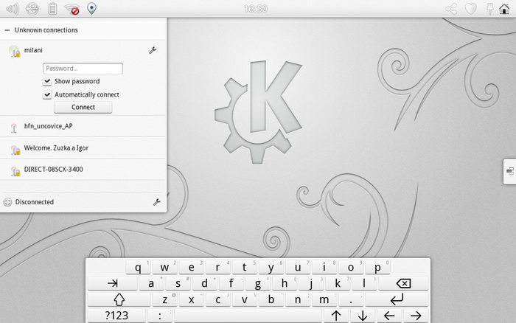516x323 pixels.
Task: Open the battery status icon
Action: (52, 9)
